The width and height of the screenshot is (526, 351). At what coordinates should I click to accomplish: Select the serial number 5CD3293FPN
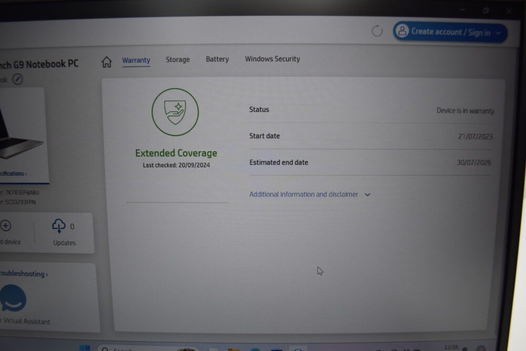tap(21, 202)
